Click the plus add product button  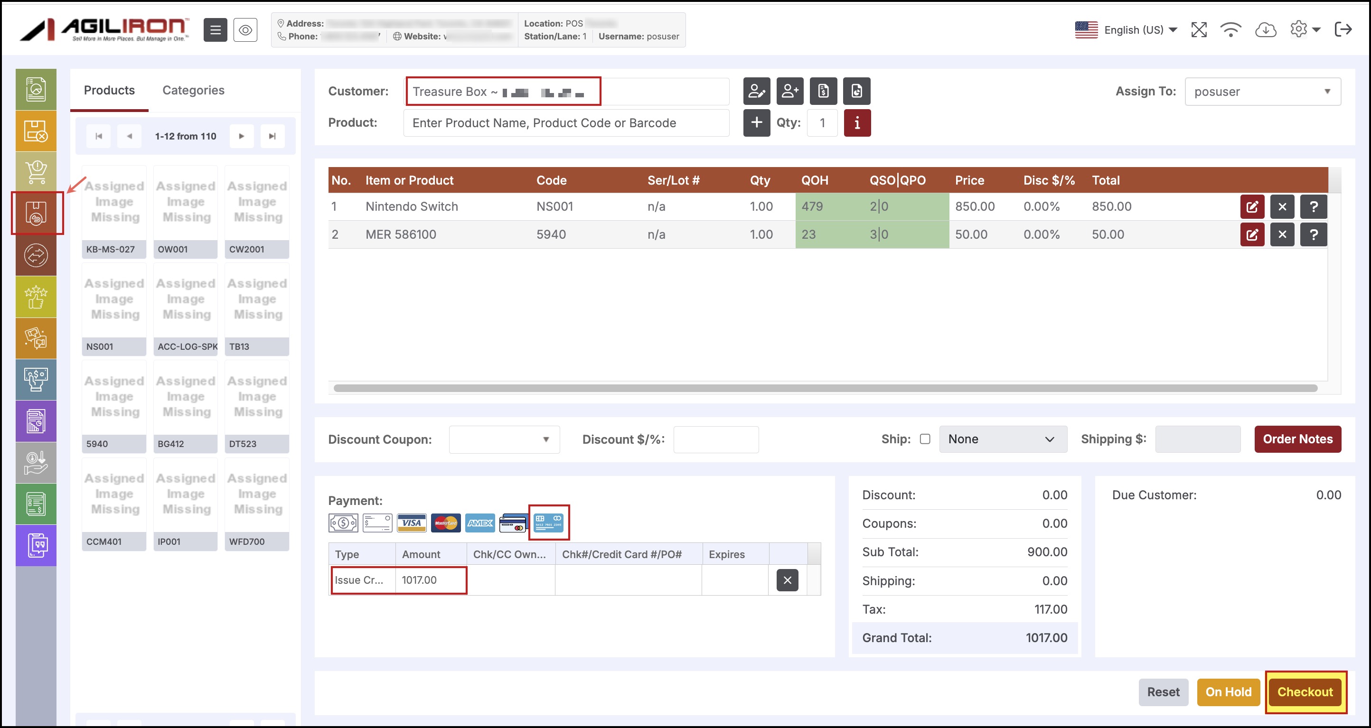pos(756,123)
